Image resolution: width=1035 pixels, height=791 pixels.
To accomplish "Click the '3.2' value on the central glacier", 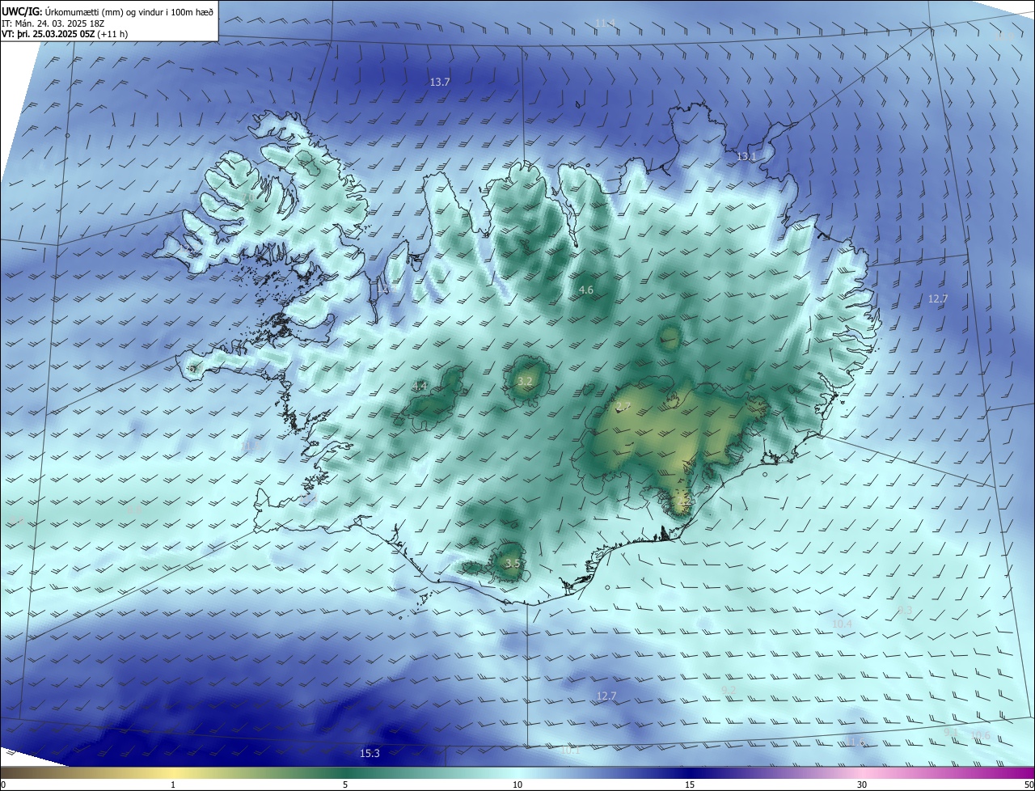I will coord(525,381).
